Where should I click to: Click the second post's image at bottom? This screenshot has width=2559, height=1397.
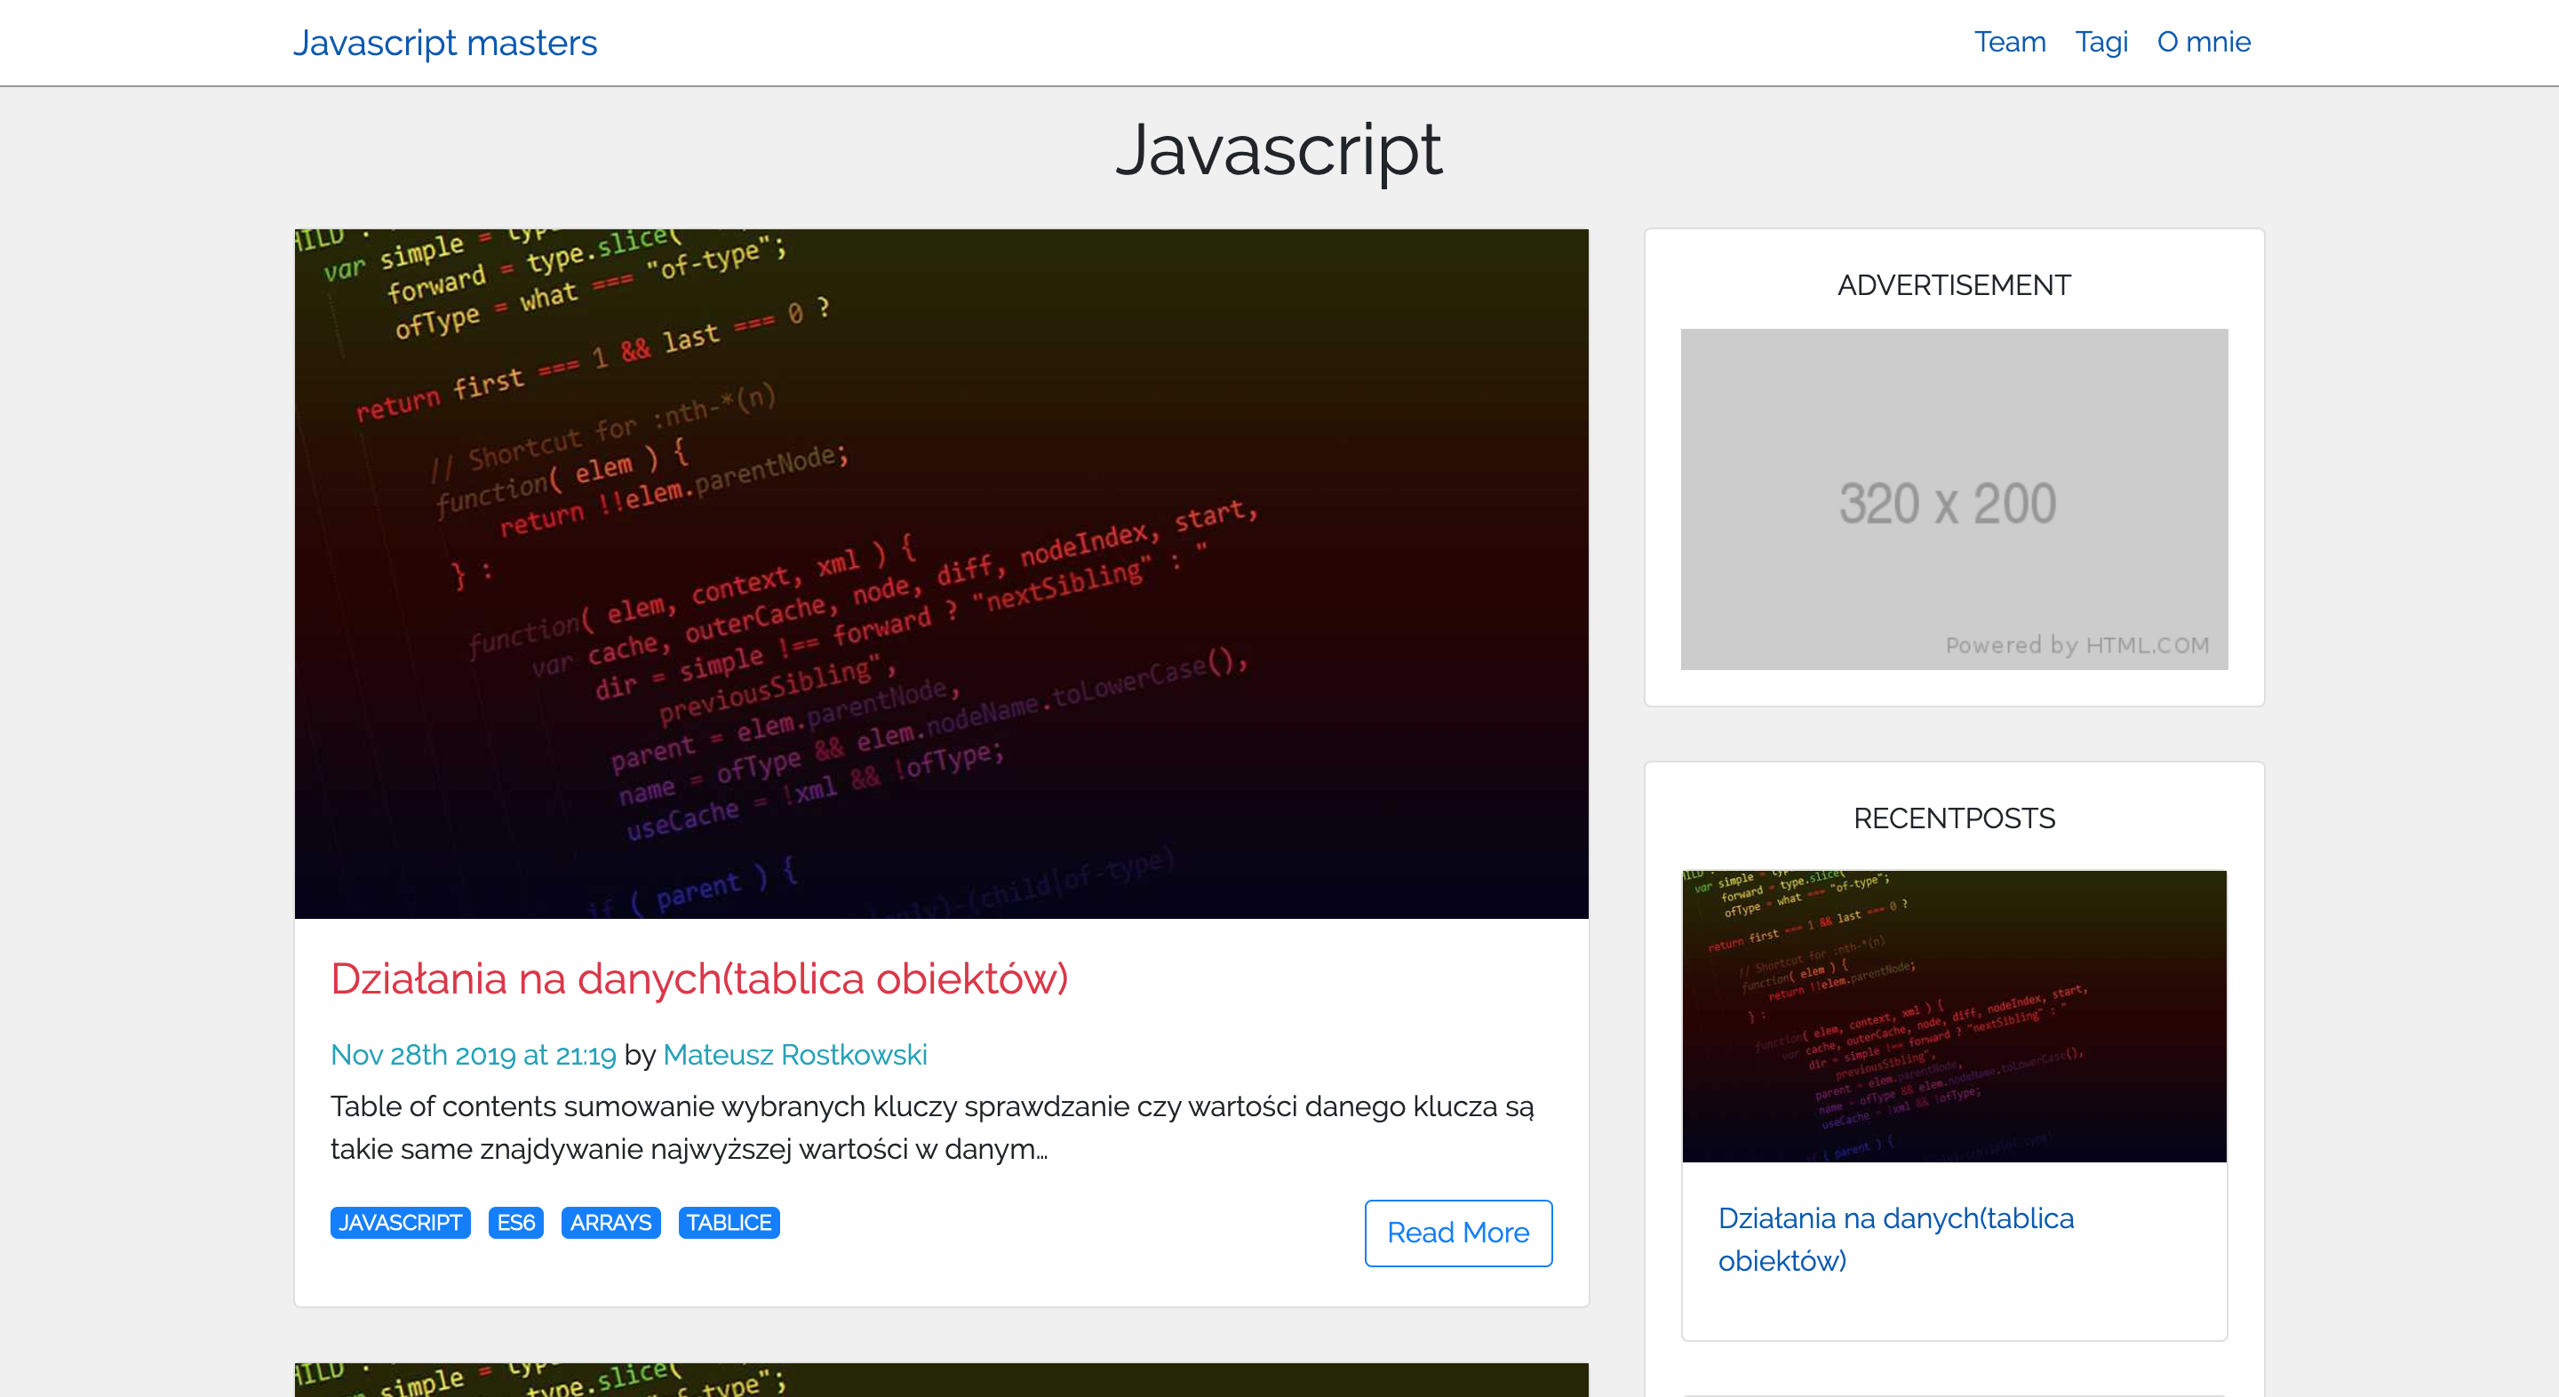point(941,1380)
